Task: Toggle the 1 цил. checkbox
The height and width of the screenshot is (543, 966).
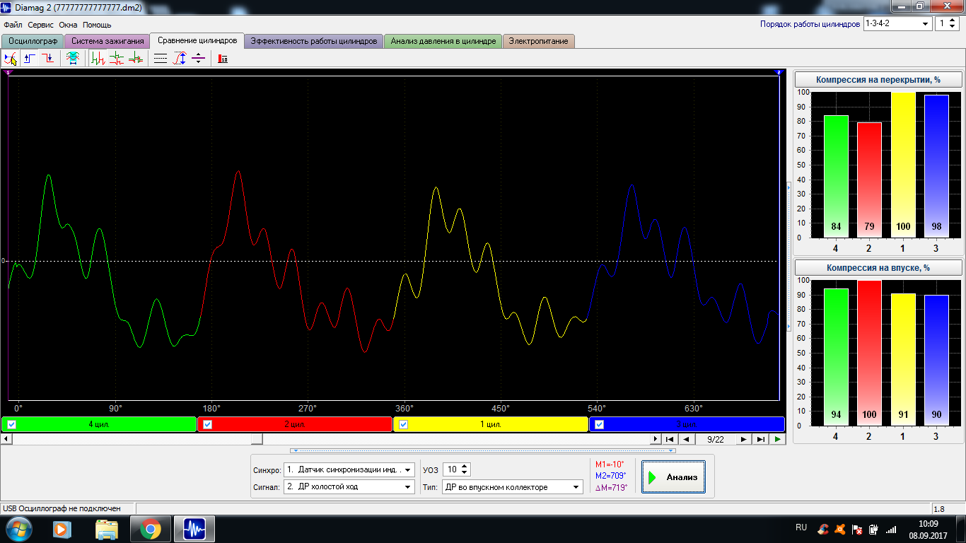Action: click(403, 425)
